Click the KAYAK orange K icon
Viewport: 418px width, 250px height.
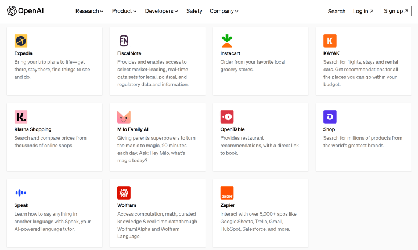pyautogui.click(x=330, y=41)
